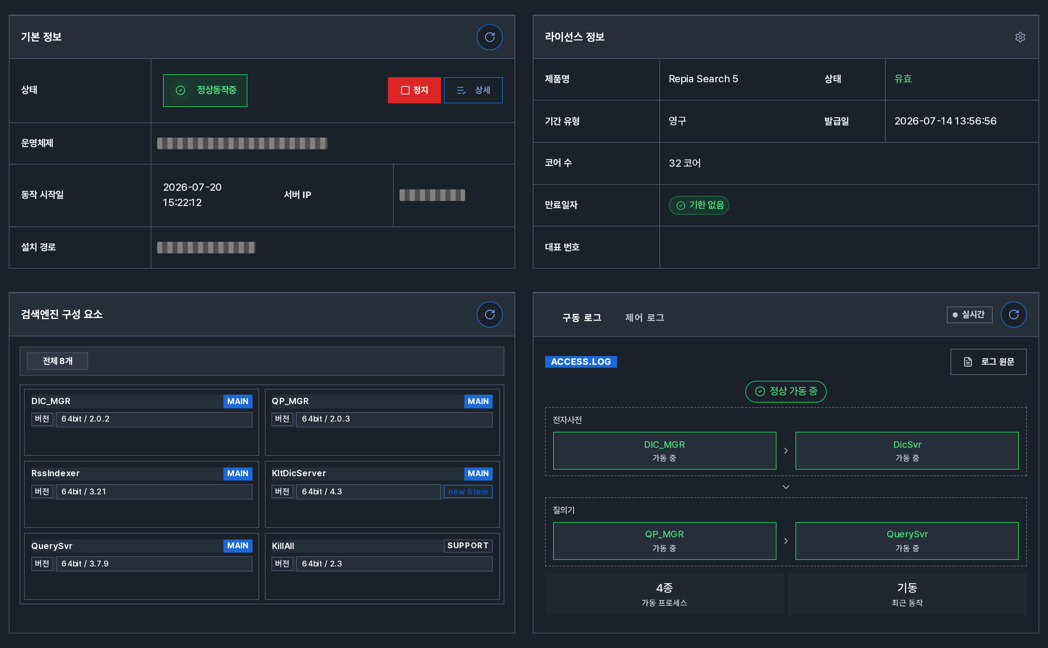Click the down chevron between 전자사전 and 질의기

click(x=786, y=487)
